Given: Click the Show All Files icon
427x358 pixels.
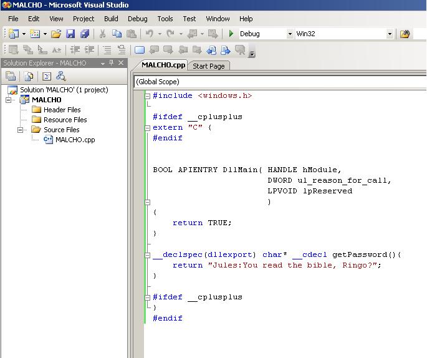Looking at the screenshot, I should click(x=28, y=76).
